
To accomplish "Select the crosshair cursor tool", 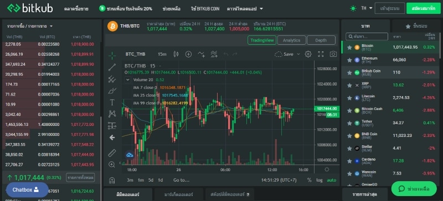I will tap(112, 56).
